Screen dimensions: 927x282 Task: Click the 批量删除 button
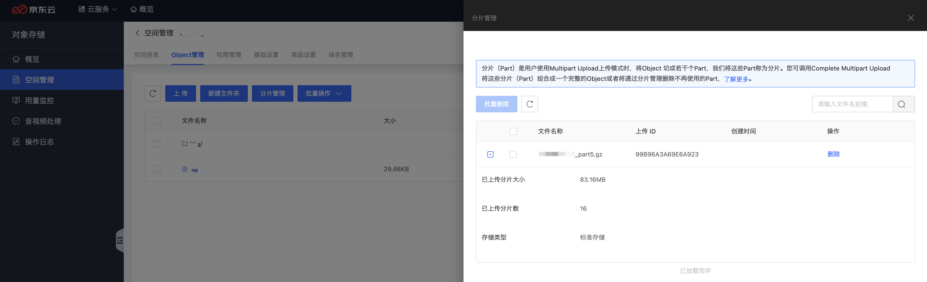click(x=497, y=104)
